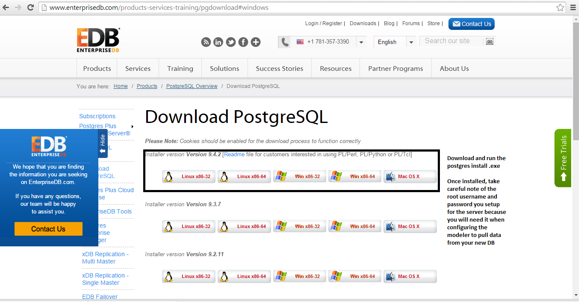Download version 9.2.11 Mac OS X installer

[x=410, y=276]
